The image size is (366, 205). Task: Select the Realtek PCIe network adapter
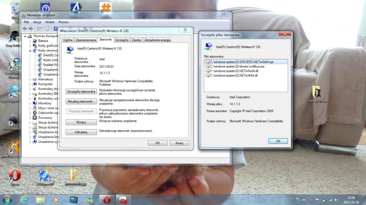click(47, 65)
